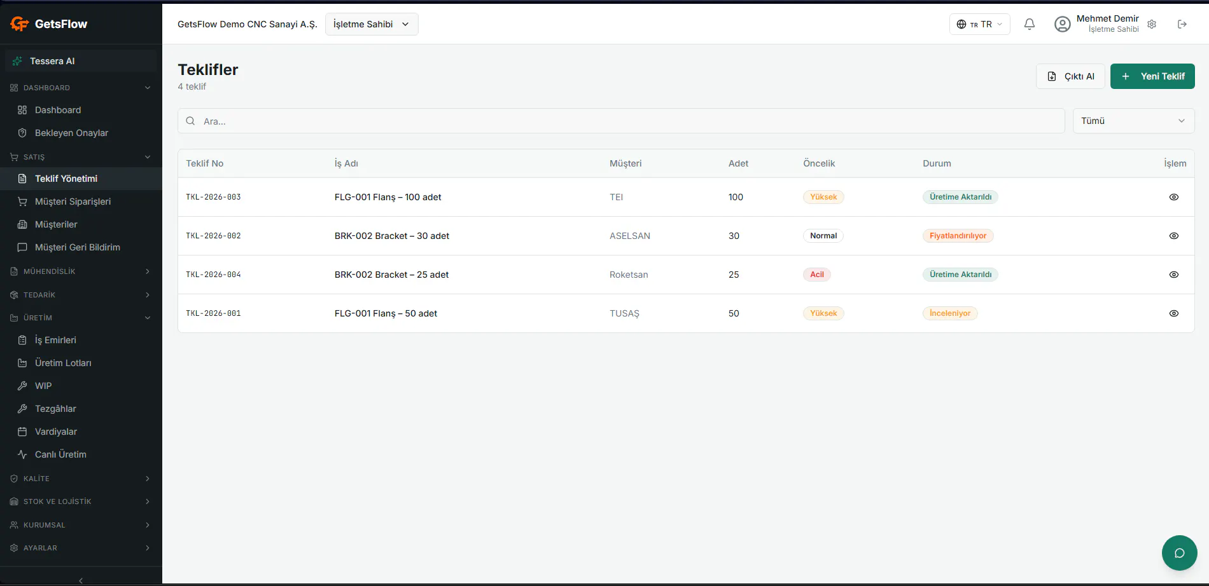
Task: Open the chat bubble floating button
Action: 1179,553
